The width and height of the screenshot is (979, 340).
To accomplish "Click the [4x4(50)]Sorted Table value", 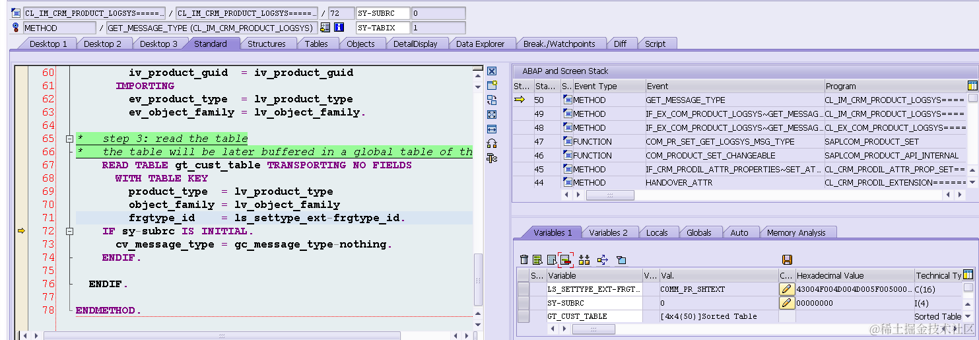I will coord(708,317).
